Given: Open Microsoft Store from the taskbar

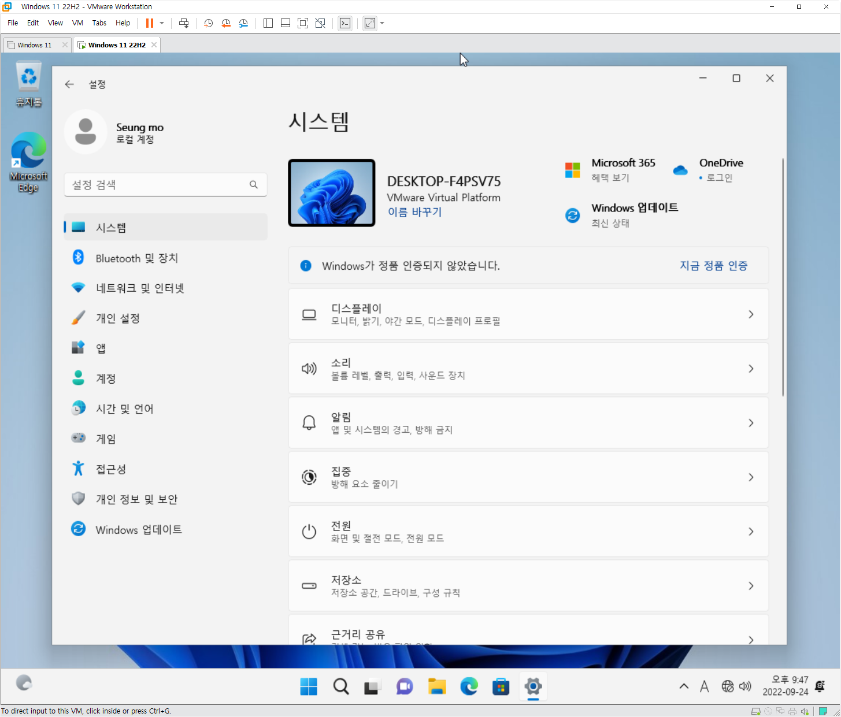Looking at the screenshot, I should [x=501, y=686].
